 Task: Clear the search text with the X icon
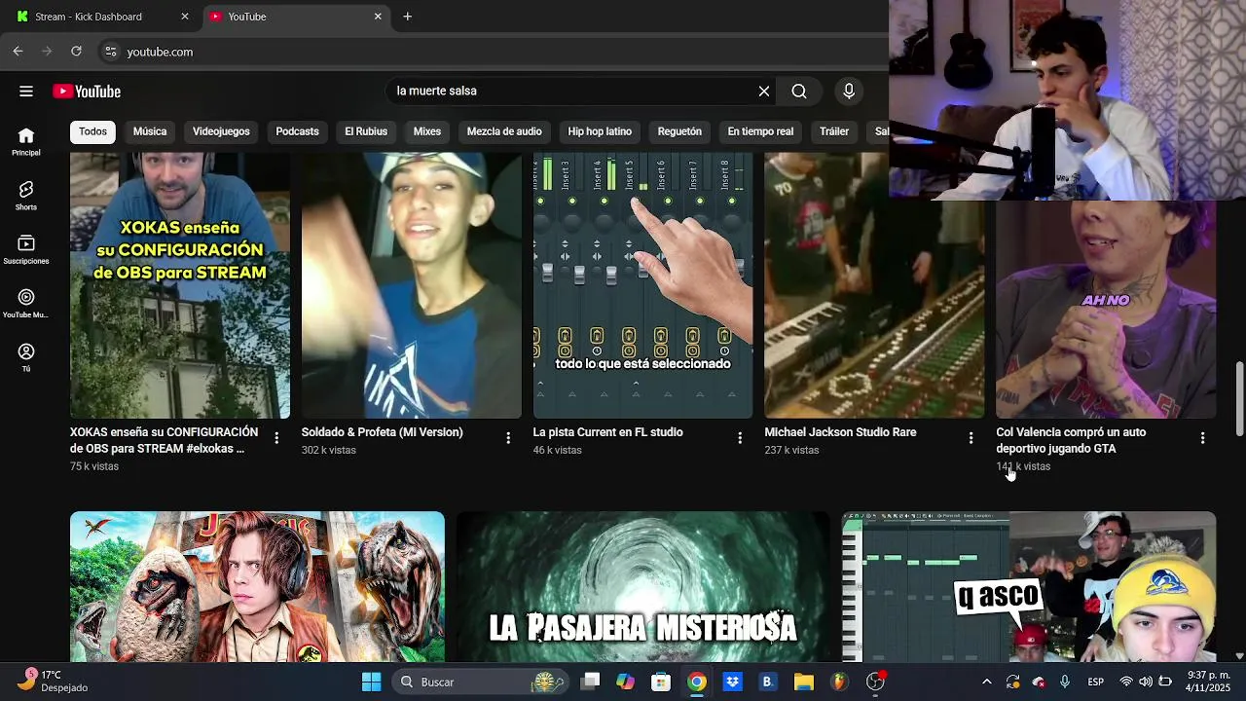[x=764, y=92]
